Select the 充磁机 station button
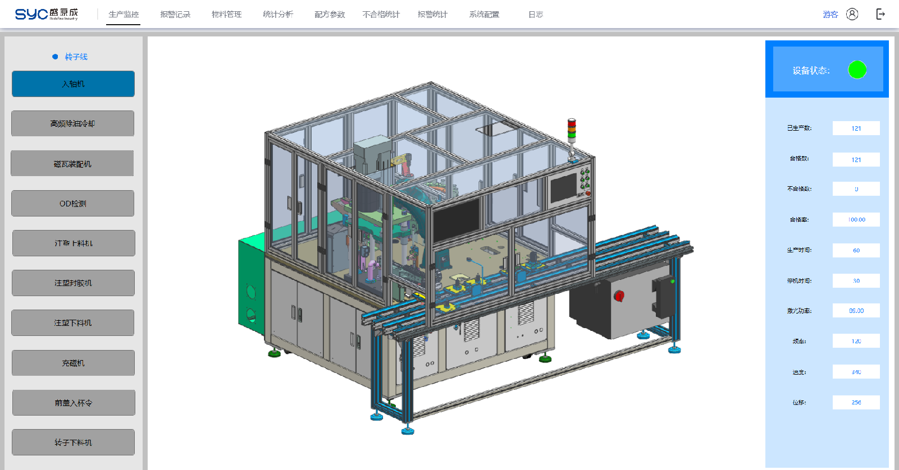Viewport: 899px width, 470px height. pos(74,363)
